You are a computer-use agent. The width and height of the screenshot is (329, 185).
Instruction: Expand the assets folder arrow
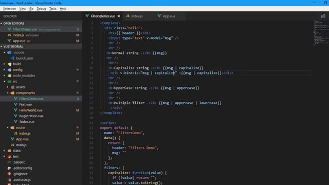(x=8, y=87)
